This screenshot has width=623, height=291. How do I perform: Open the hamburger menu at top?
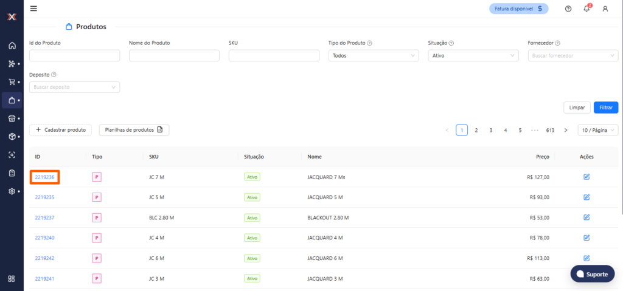click(x=33, y=9)
